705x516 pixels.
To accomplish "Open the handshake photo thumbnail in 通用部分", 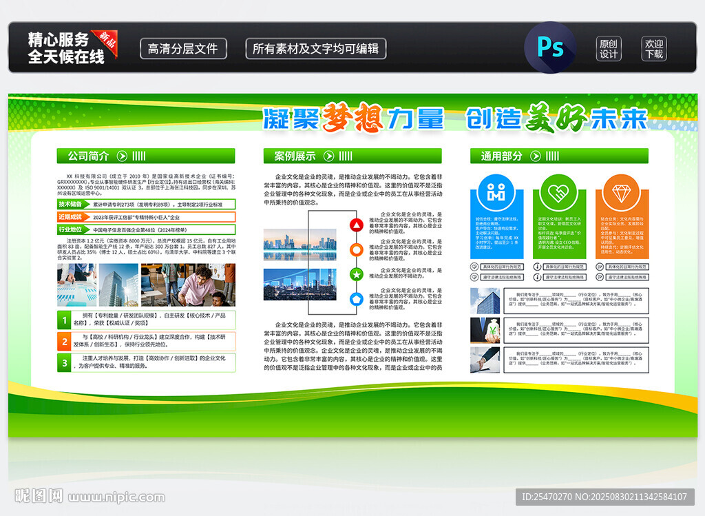I will point(485,360).
